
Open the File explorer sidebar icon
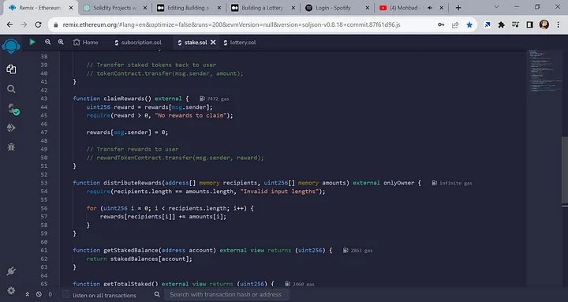tap(11, 69)
